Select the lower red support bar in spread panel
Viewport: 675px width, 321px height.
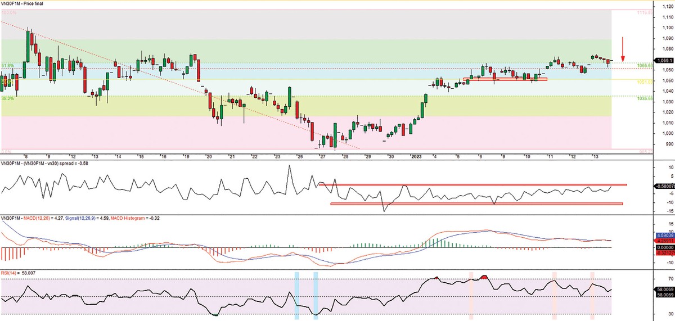pyautogui.click(x=476, y=204)
